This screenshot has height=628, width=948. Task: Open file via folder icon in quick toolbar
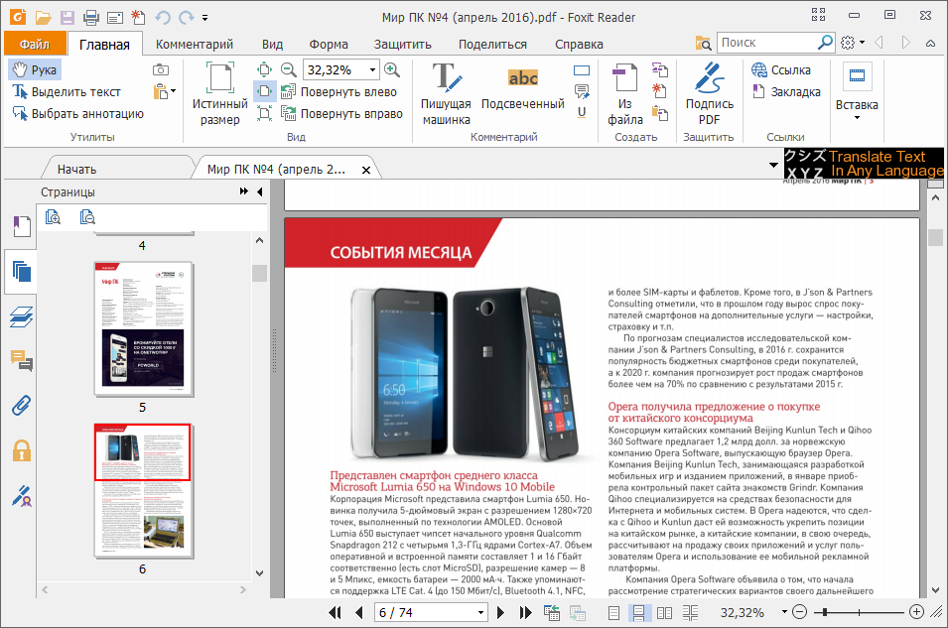(x=43, y=17)
